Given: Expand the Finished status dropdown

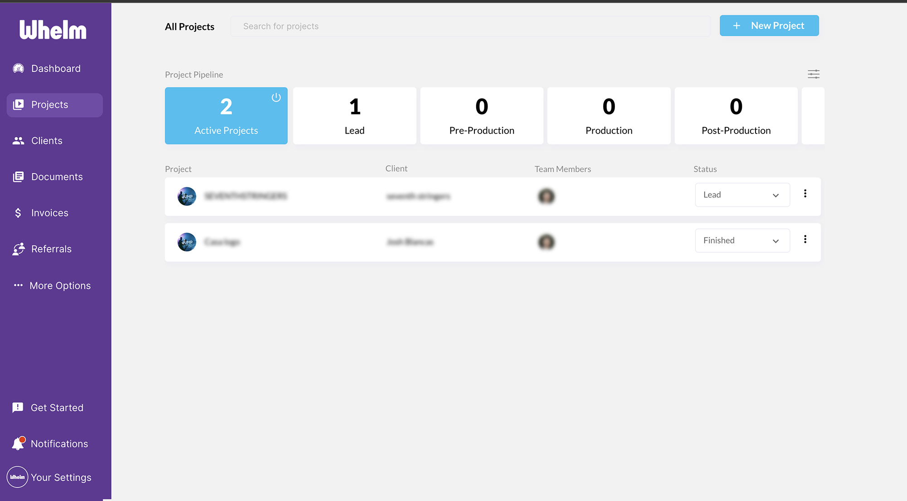Looking at the screenshot, I should (x=742, y=241).
